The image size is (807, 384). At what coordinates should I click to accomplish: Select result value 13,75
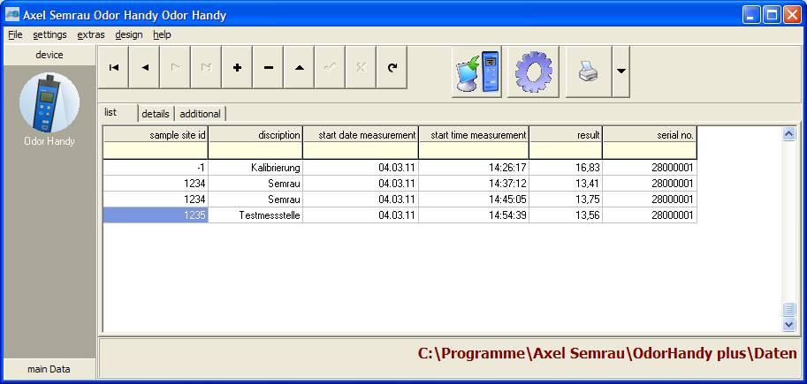coord(566,200)
